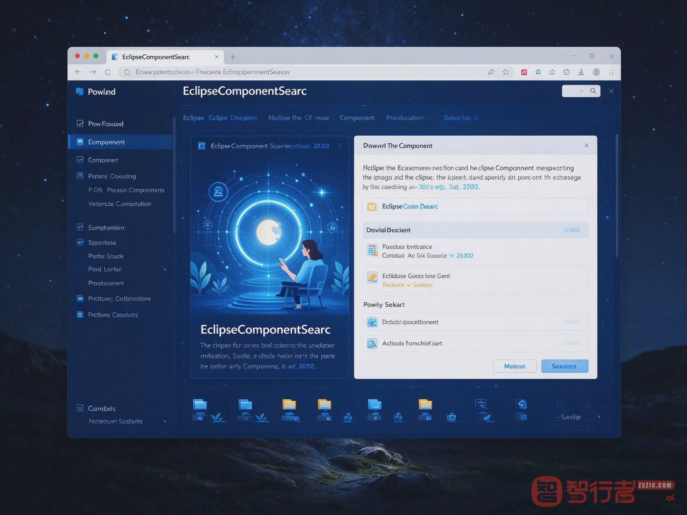Click the circular user badge on illustration
This screenshot has height=515, width=687.
pos(218,192)
